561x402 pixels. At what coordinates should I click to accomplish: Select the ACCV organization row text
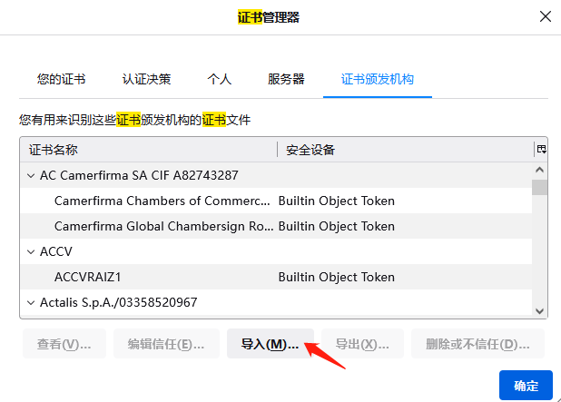tap(55, 251)
